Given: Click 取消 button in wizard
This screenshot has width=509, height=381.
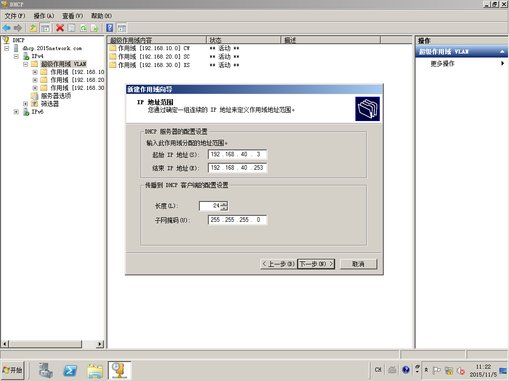Looking at the screenshot, I should click(x=358, y=264).
